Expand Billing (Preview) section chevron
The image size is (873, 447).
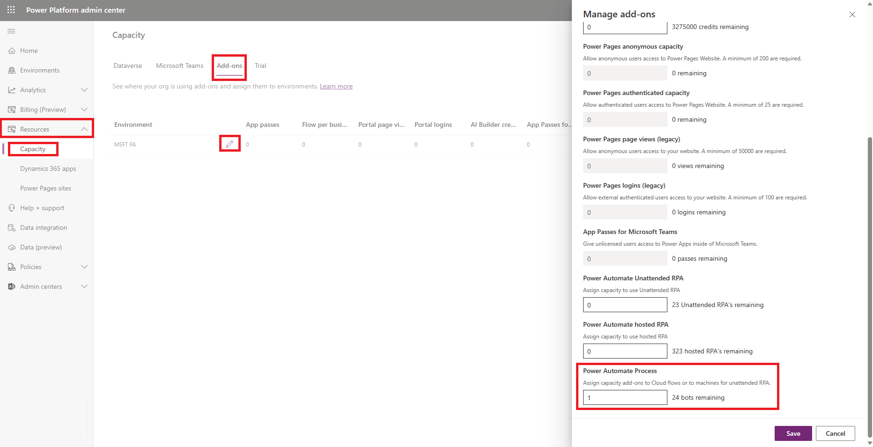click(x=84, y=110)
